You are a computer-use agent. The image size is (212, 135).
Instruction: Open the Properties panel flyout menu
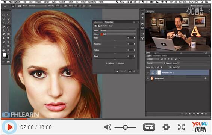click(138, 22)
